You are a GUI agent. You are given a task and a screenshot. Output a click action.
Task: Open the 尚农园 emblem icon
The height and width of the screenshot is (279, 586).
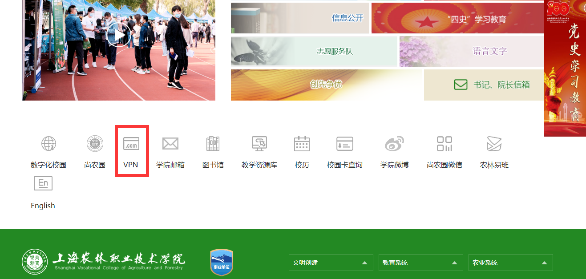[95, 144]
